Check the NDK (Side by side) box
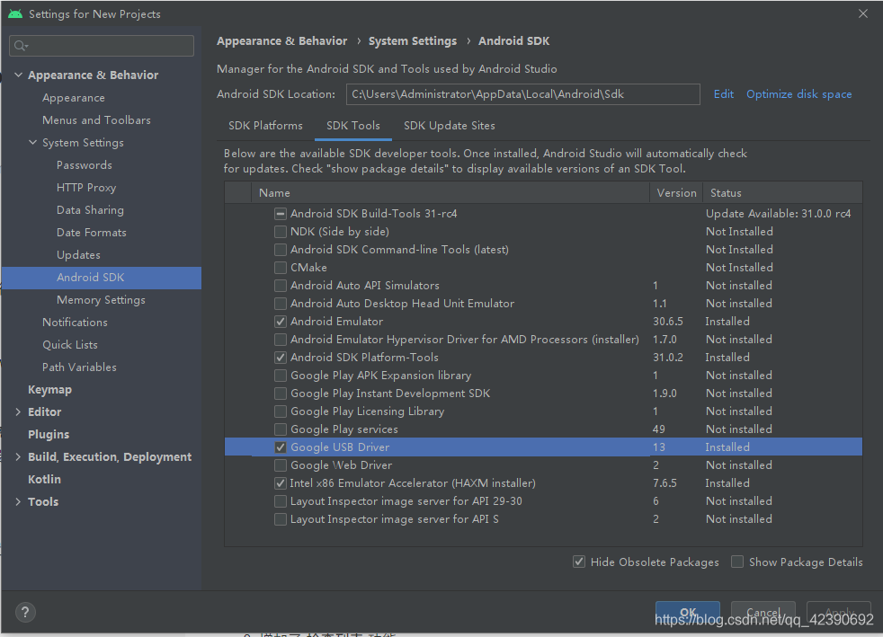 (281, 232)
